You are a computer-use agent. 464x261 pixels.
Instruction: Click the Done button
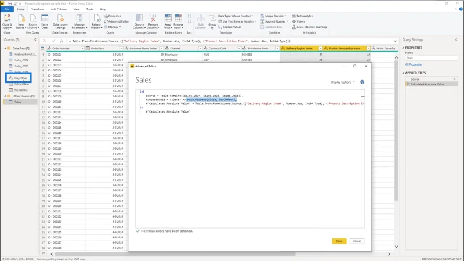coord(339,241)
